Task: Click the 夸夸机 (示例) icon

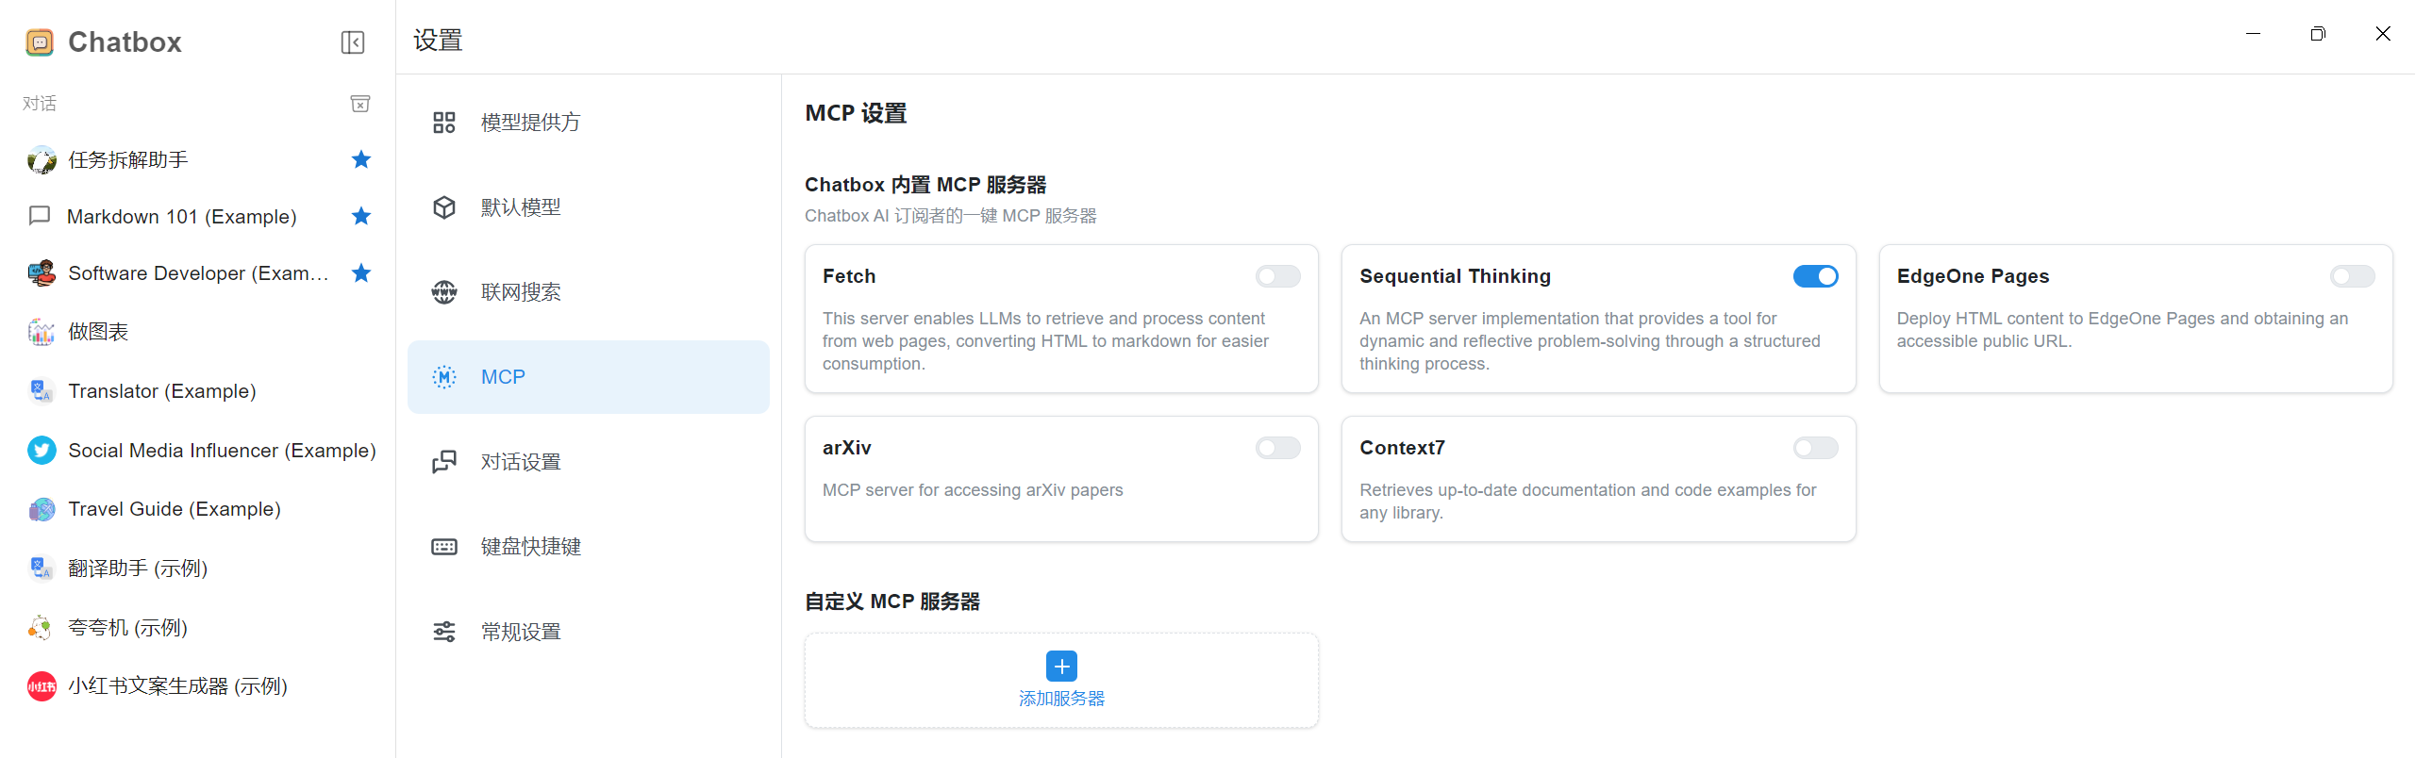Action: pos(42,627)
